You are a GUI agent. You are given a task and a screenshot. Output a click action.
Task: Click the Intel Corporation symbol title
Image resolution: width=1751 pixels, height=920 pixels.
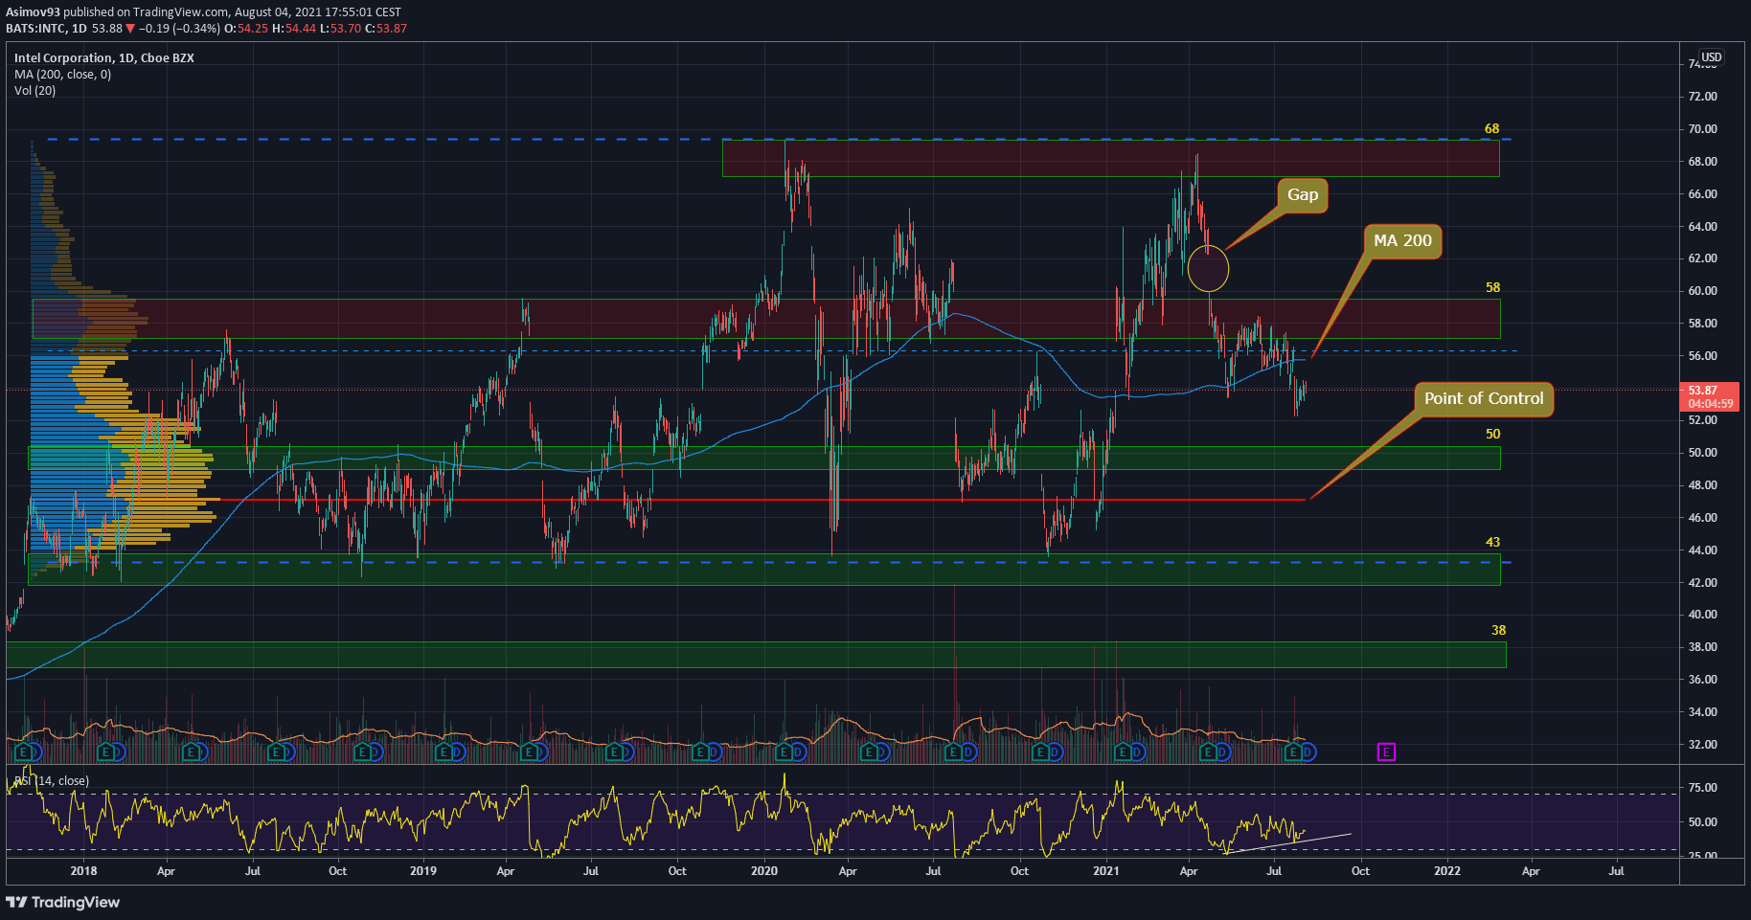(x=103, y=58)
